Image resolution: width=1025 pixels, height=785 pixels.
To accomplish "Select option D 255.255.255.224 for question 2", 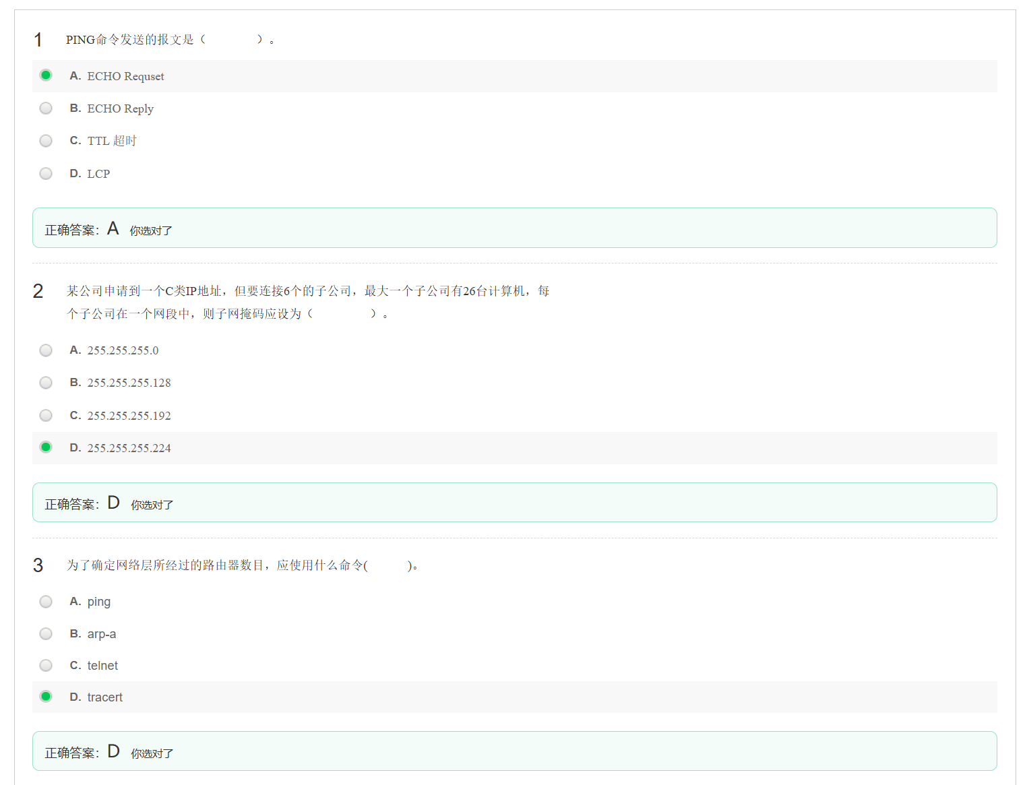I will tap(45, 447).
